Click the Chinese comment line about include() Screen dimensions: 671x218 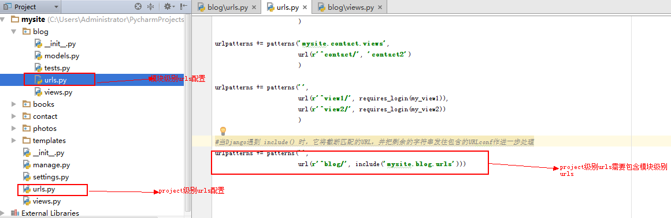pyautogui.click(x=374, y=141)
